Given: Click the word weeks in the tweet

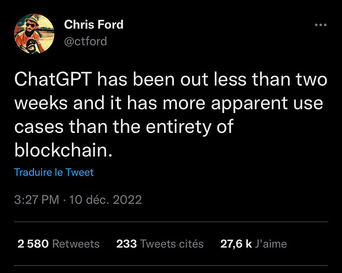Looking at the screenshot, I should tap(39, 104).
